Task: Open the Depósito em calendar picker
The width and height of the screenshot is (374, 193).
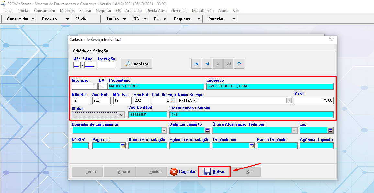Action: pos(252,146)
